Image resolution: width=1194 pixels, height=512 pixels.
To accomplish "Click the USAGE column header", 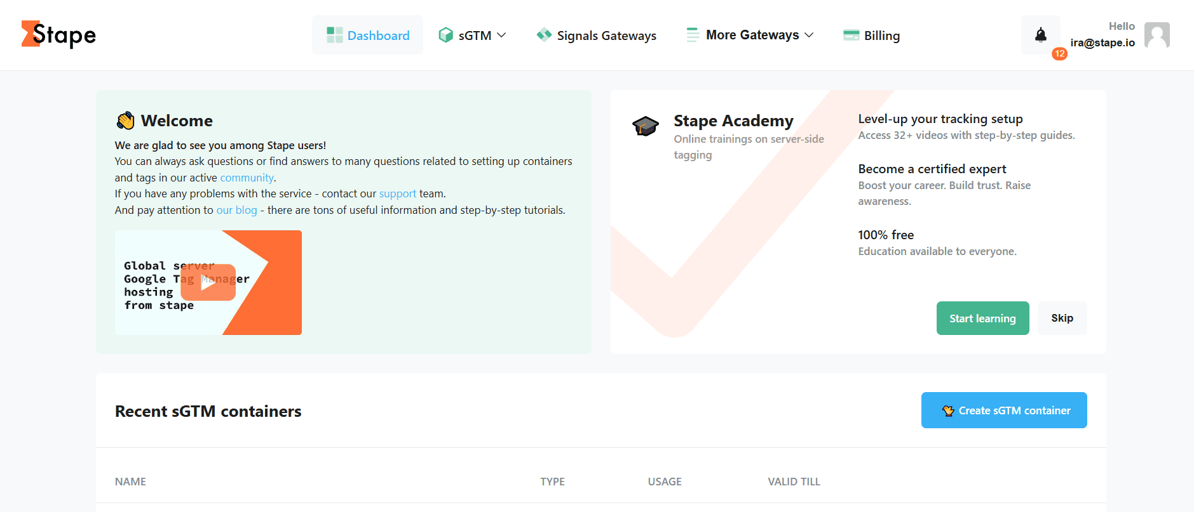I will (665, 482).
